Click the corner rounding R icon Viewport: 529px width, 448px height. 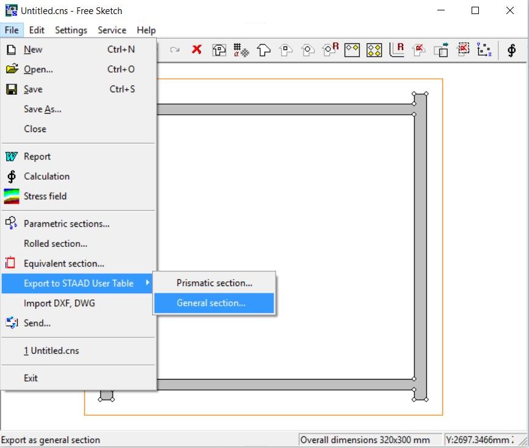pos(397,50)
